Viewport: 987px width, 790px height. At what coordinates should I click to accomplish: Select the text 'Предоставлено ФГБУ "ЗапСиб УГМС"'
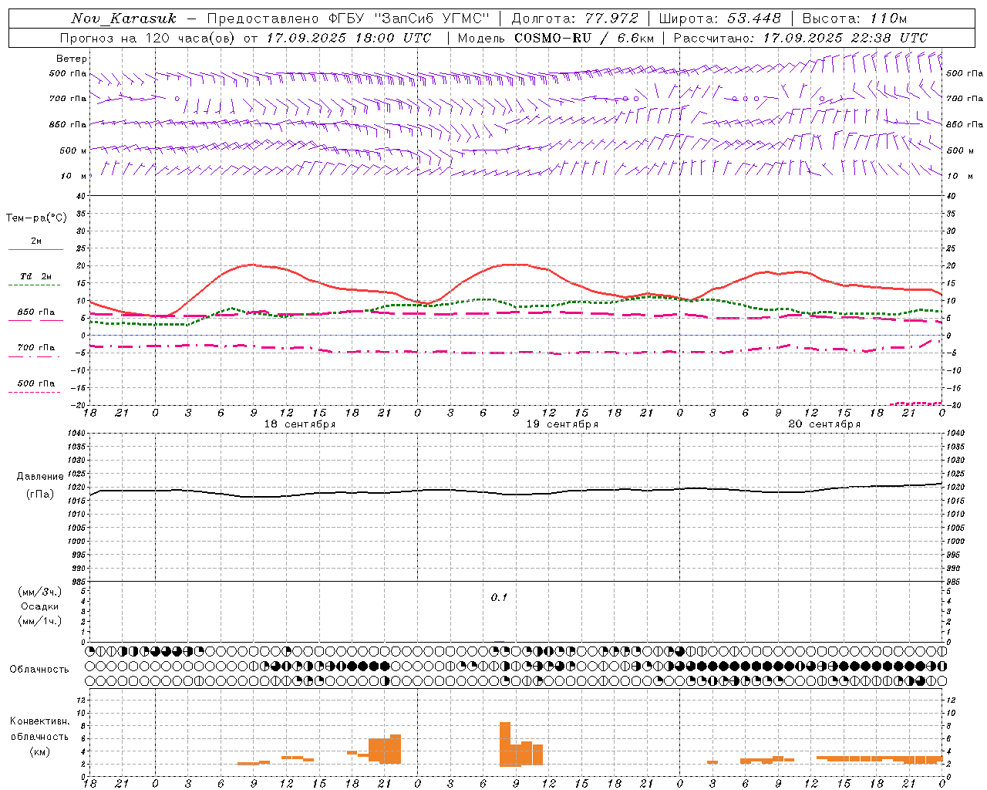click(349, 19)
